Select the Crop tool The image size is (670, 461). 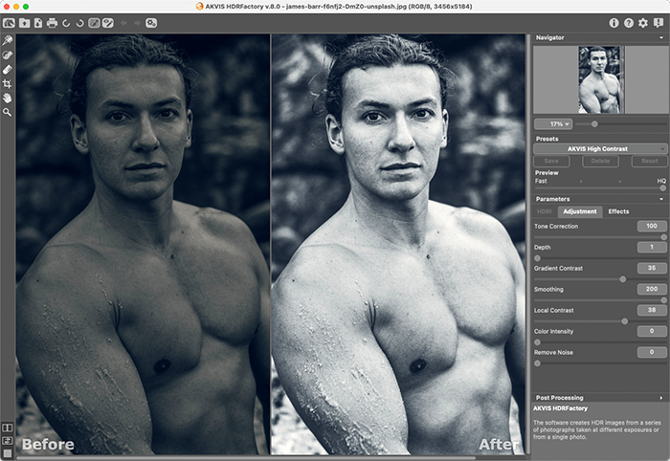click(x=8, y=83)
